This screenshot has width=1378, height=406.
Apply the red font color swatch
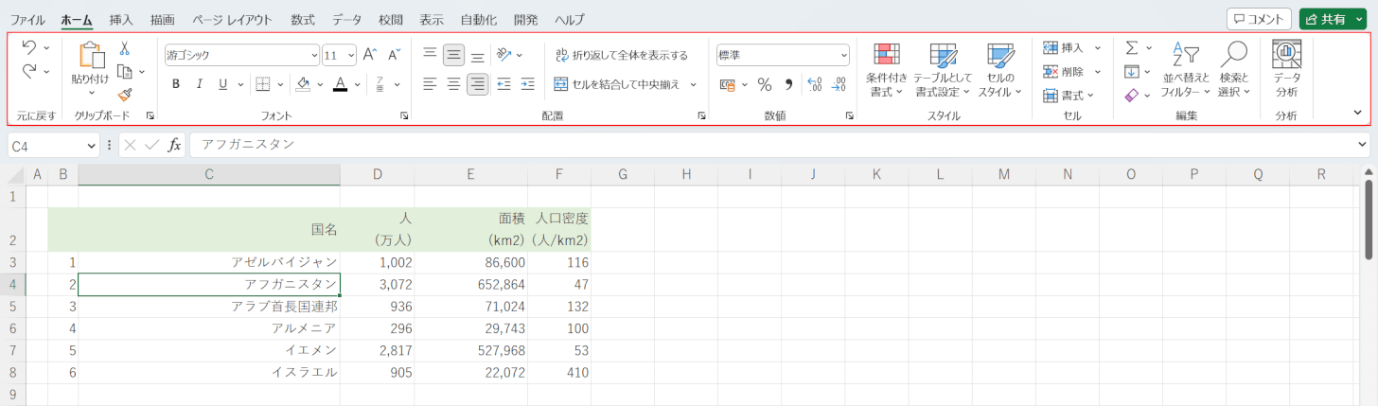341,84
